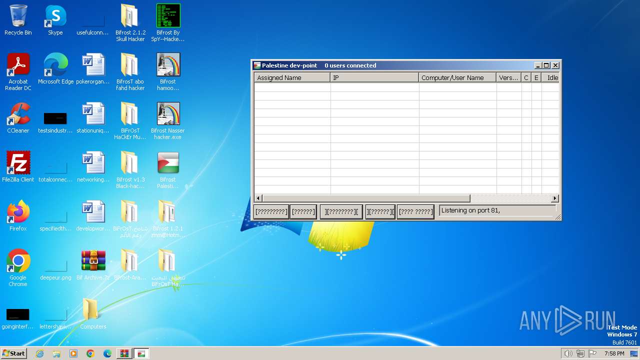Select Bifrost 1.2.1 zmm@Hotm... folder
The height and width of the screenshot is (360, 640).
(168, 219)
